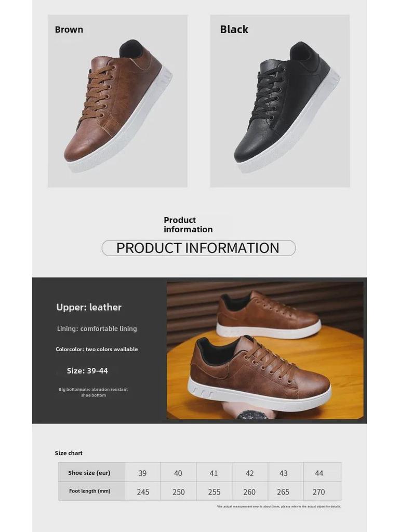Click the 'Size chart' heading
The width and height of the screenshot is (399, 532).
click(69, 453)
